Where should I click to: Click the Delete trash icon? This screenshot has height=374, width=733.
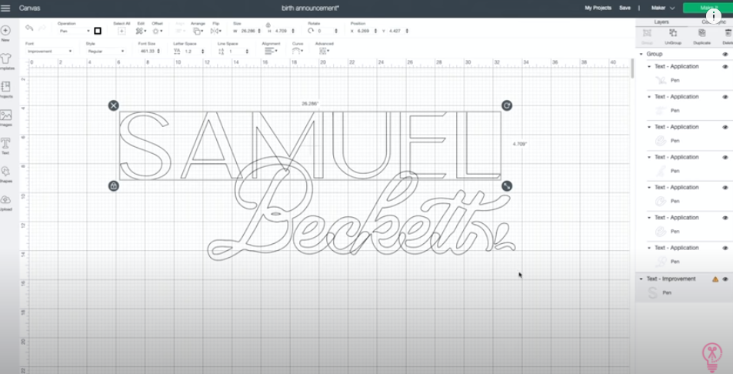(x=728, y=33)
